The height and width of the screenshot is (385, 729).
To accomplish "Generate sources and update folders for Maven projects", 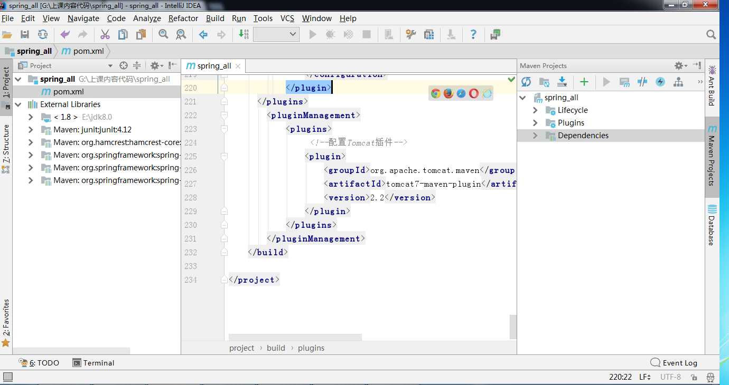I will pos(544,82).
